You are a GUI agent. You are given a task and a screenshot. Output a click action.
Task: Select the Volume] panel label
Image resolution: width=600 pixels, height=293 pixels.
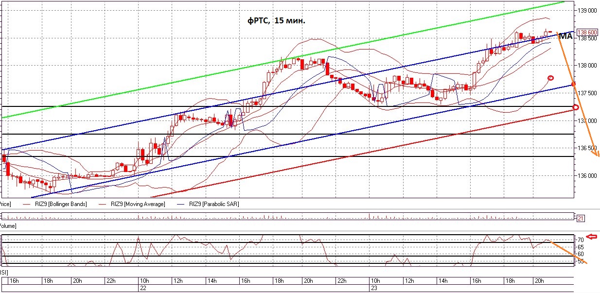coord(8,226)
